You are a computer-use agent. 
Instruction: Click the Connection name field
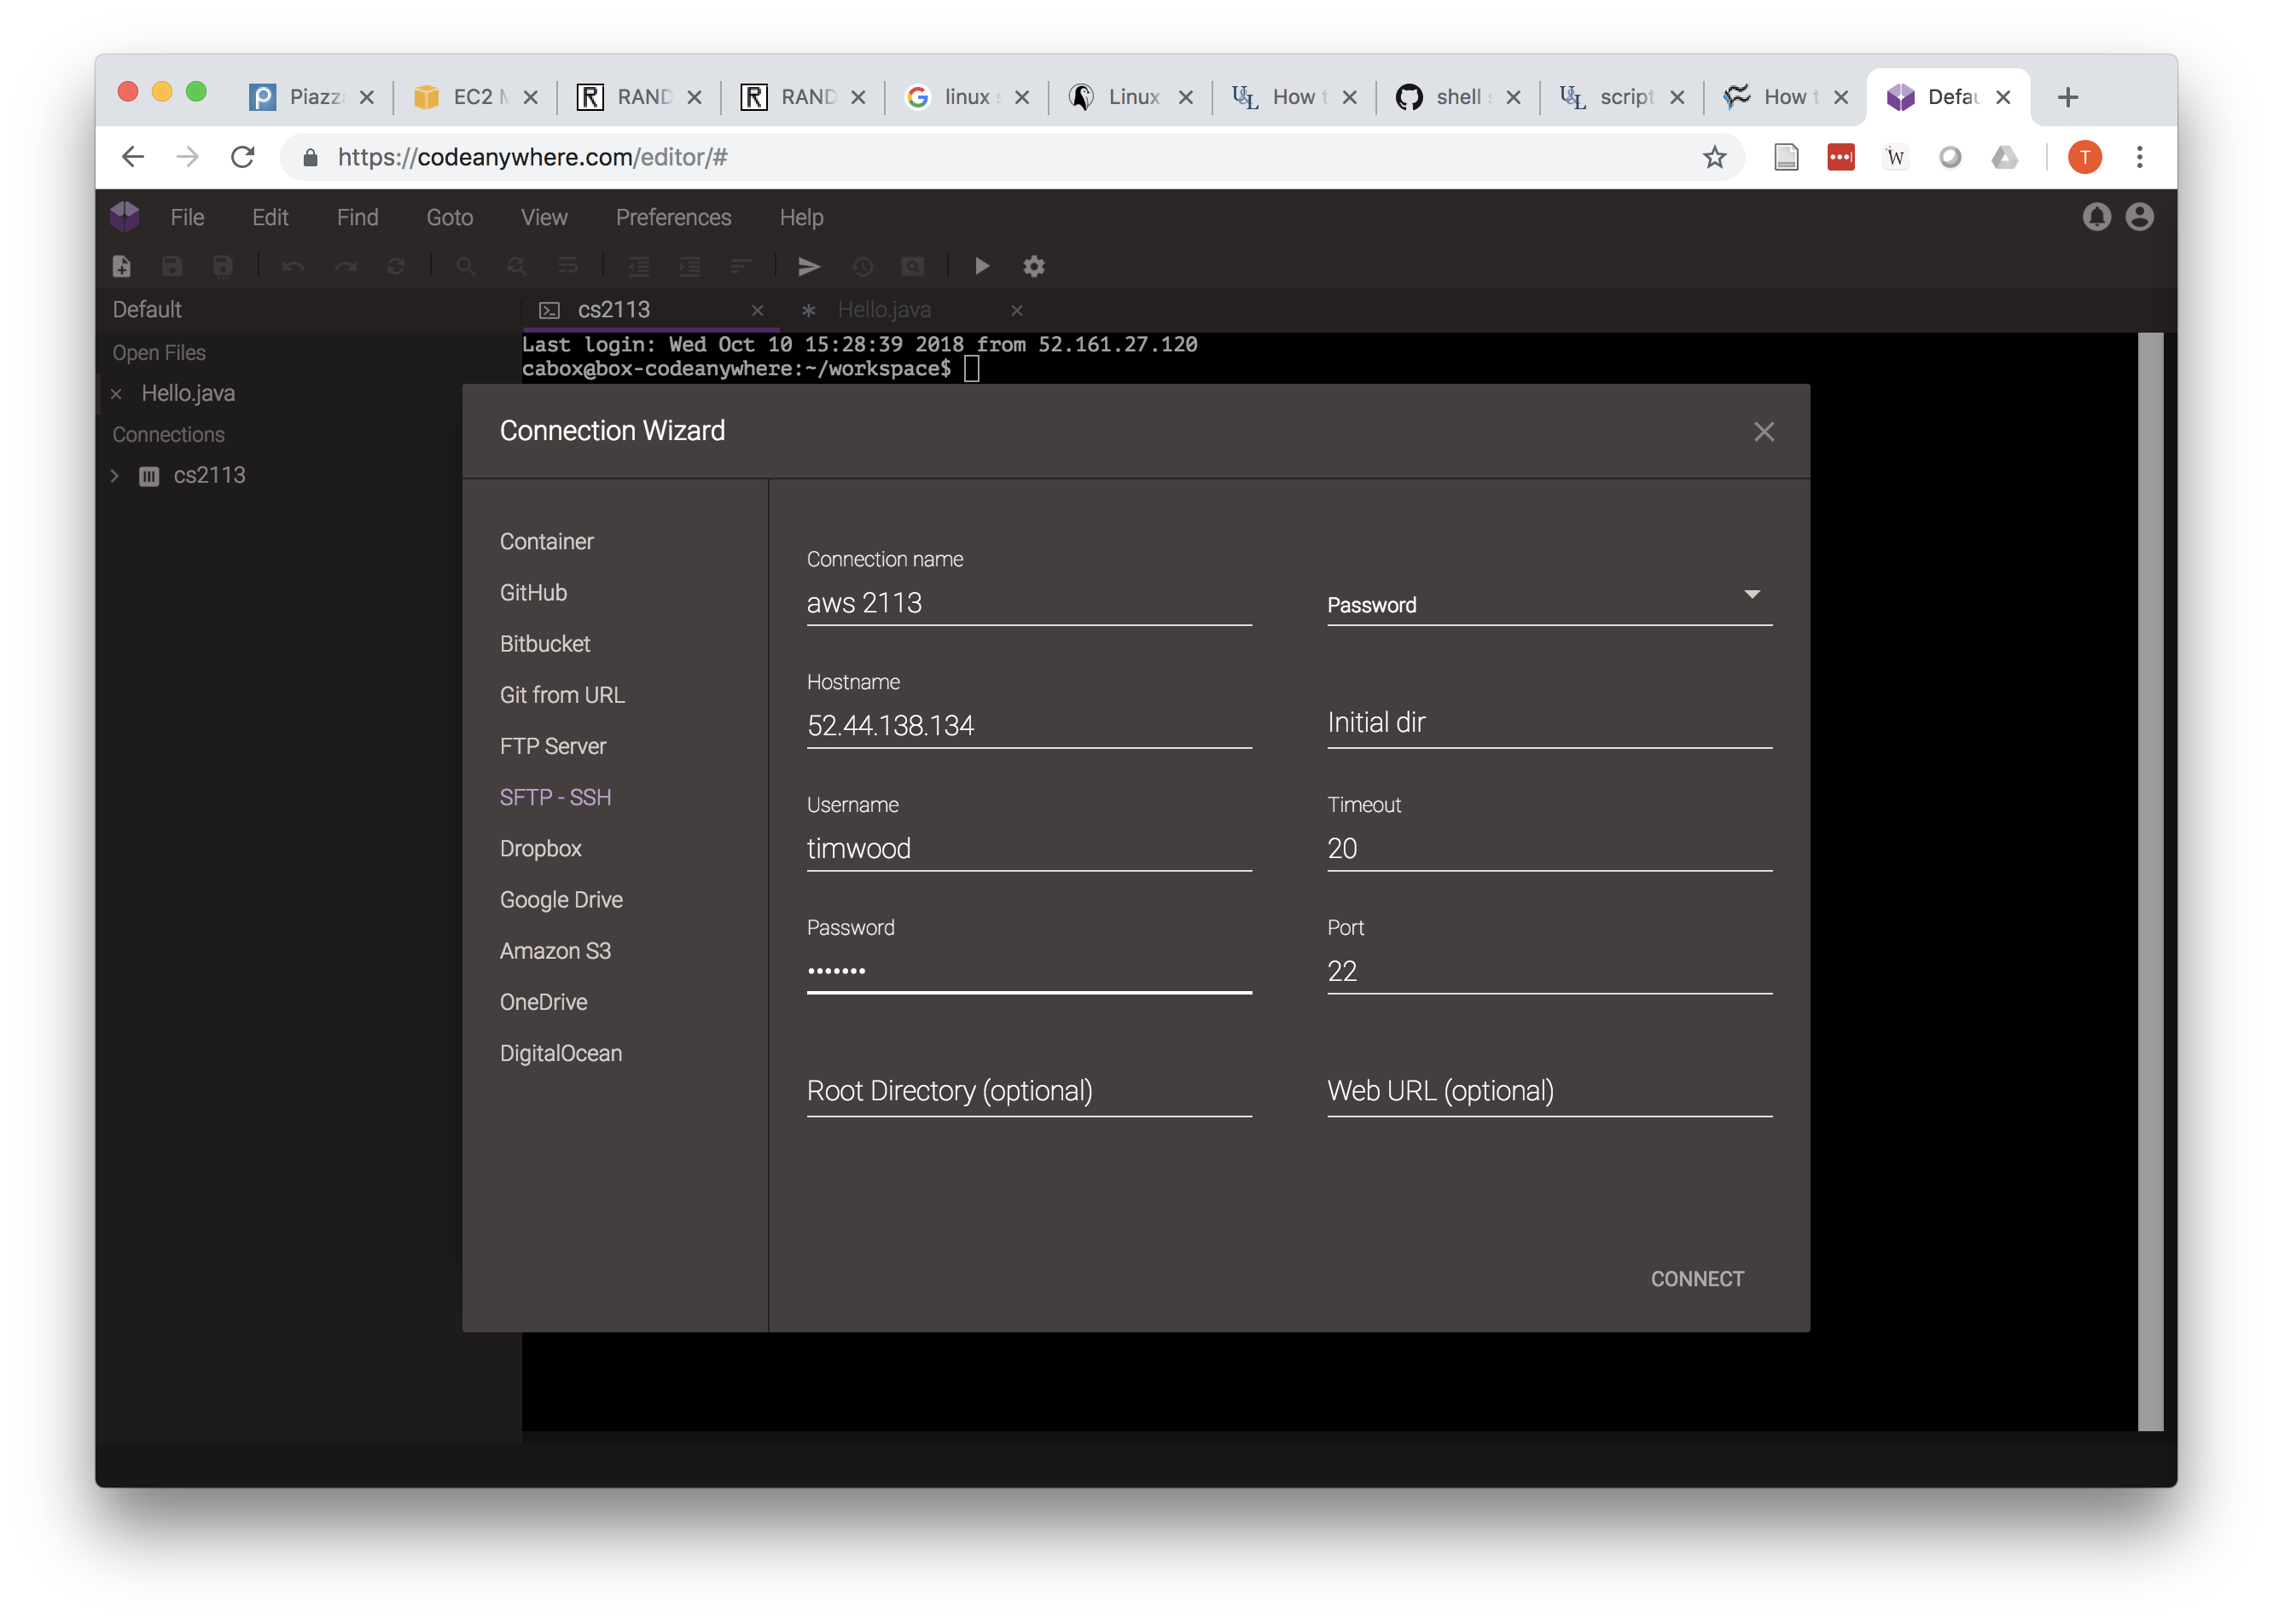point(1030,603)
